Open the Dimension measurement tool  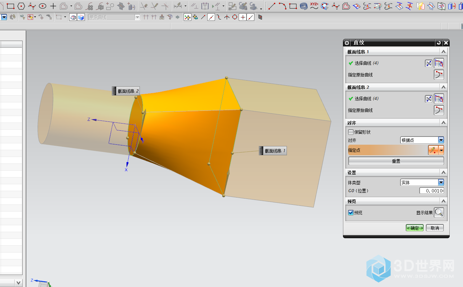pos(178,6)
